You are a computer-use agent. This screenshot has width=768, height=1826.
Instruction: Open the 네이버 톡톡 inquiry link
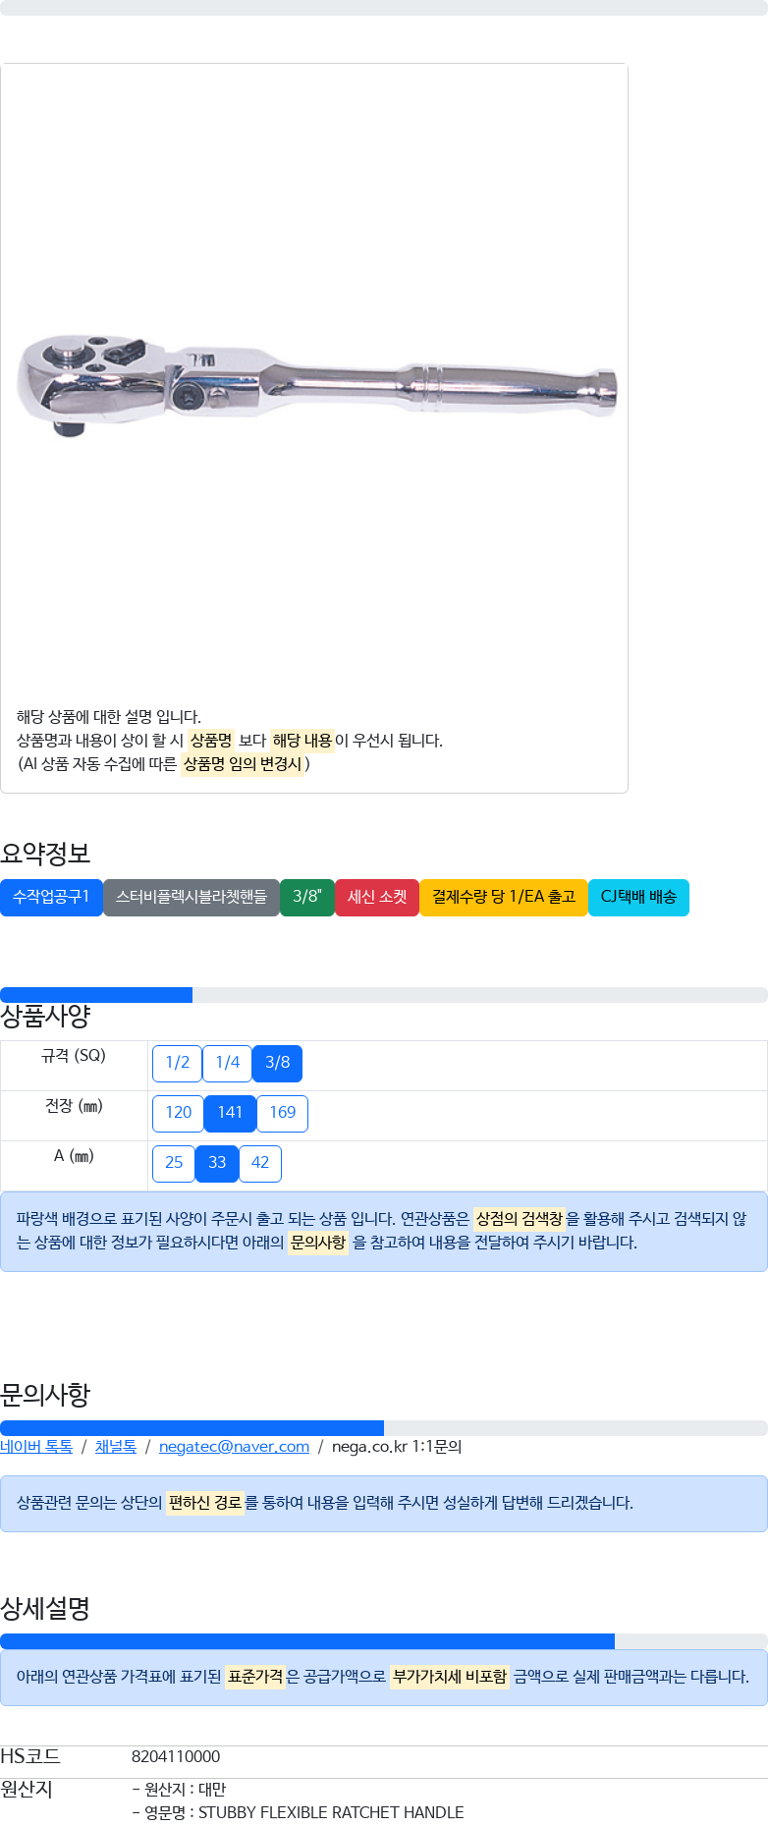pos(36,1446)
